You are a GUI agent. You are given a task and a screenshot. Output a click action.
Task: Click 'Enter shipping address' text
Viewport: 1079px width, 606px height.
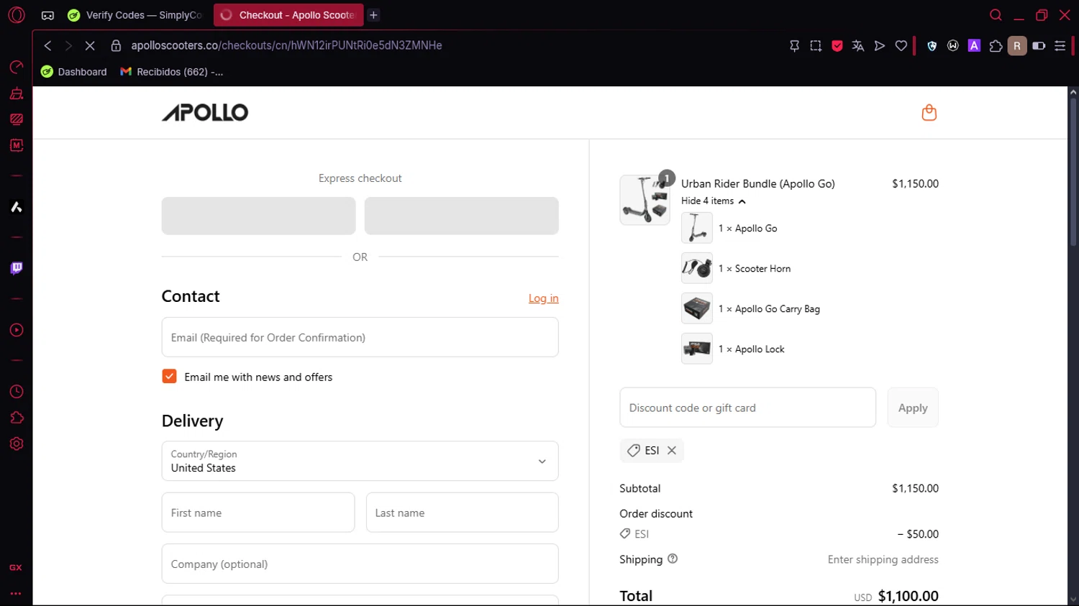pyautogui.click(x=883, y=559)
